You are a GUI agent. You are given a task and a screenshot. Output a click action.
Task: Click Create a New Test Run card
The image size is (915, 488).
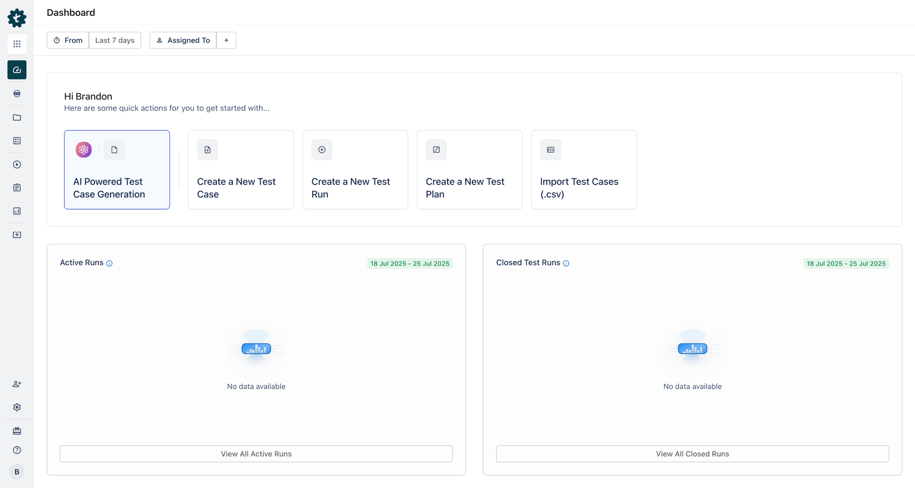355,170
